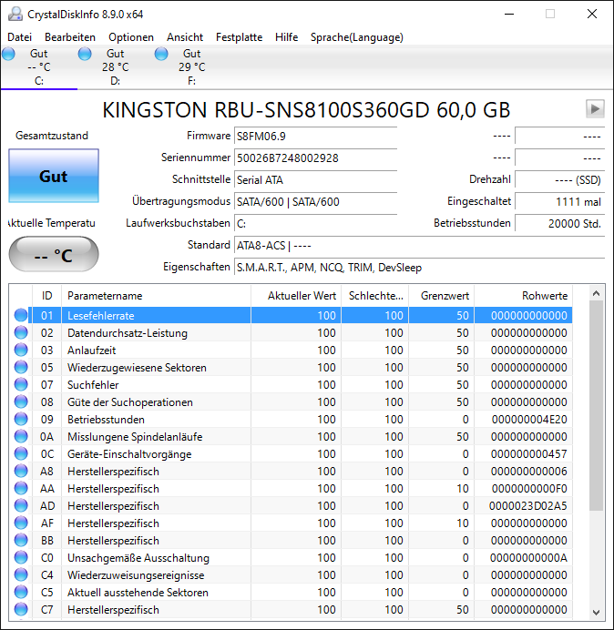The image size is (614, 630).
Task: Click status circle of row ID BB
Action: [x=21, y=540]
